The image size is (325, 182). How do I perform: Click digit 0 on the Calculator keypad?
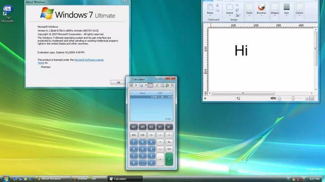point(134,163)
